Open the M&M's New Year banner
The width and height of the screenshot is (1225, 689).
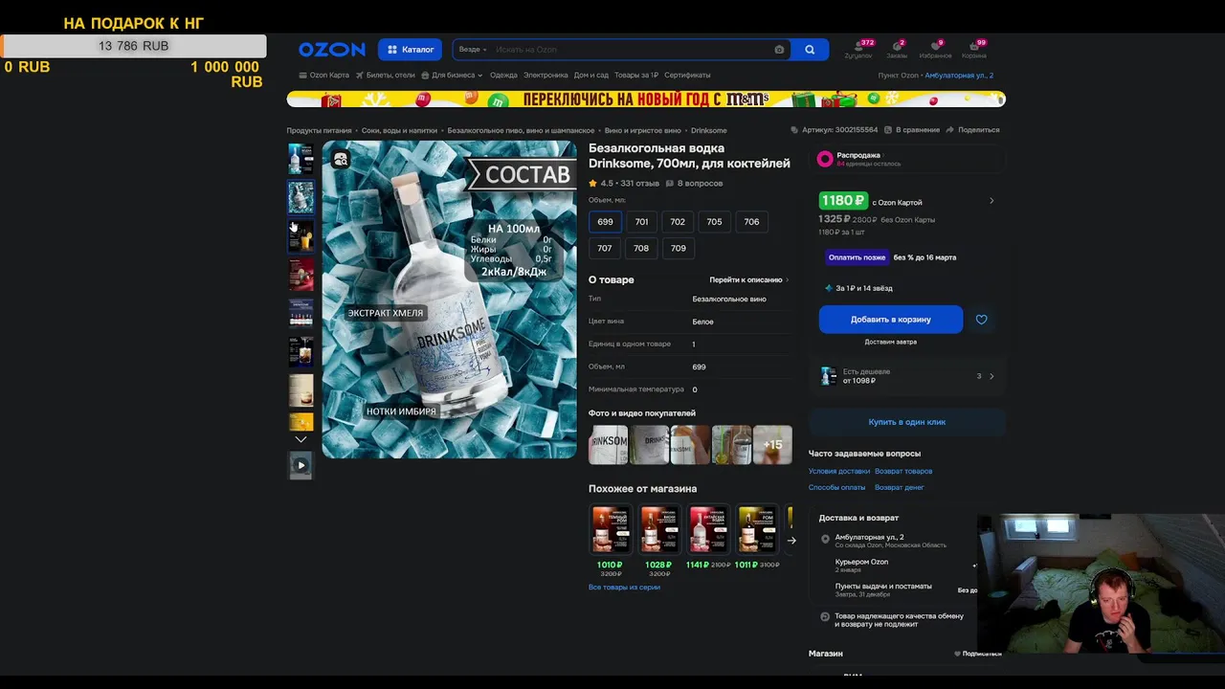[646, 100]
